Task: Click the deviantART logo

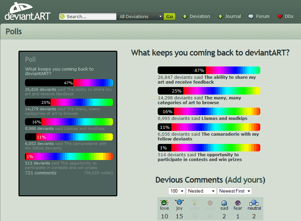Action: pos(27,11)
